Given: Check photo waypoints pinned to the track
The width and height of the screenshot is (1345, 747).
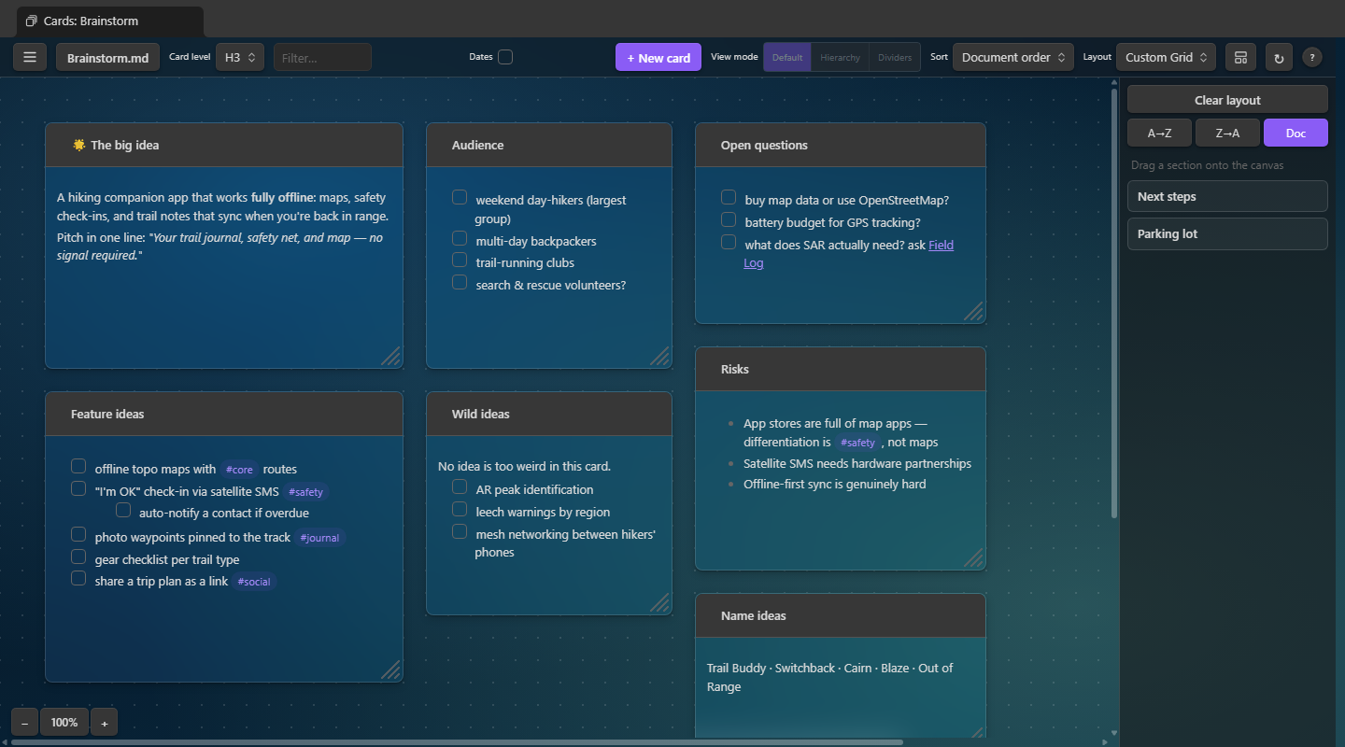Looking at the screenshot, I should (x=78, y=534).
